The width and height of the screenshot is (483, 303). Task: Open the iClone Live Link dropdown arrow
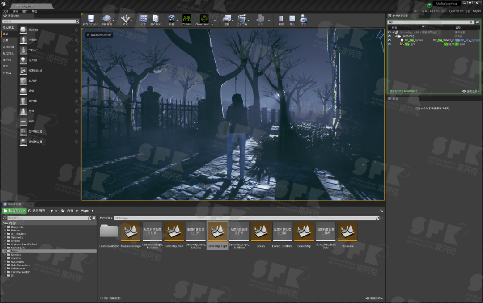215,20
